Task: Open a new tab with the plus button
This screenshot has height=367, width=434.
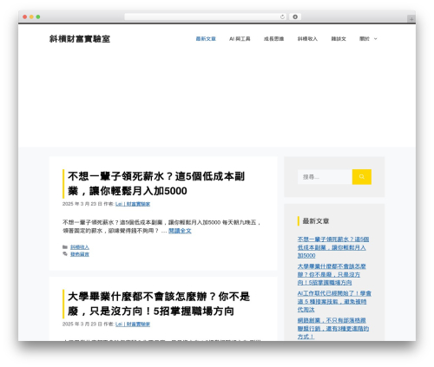Action: click(x=411, y=19)
